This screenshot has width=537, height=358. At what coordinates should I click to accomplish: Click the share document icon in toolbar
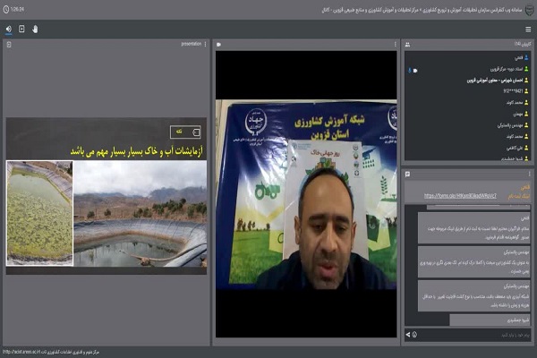click(x=21, y=29)
